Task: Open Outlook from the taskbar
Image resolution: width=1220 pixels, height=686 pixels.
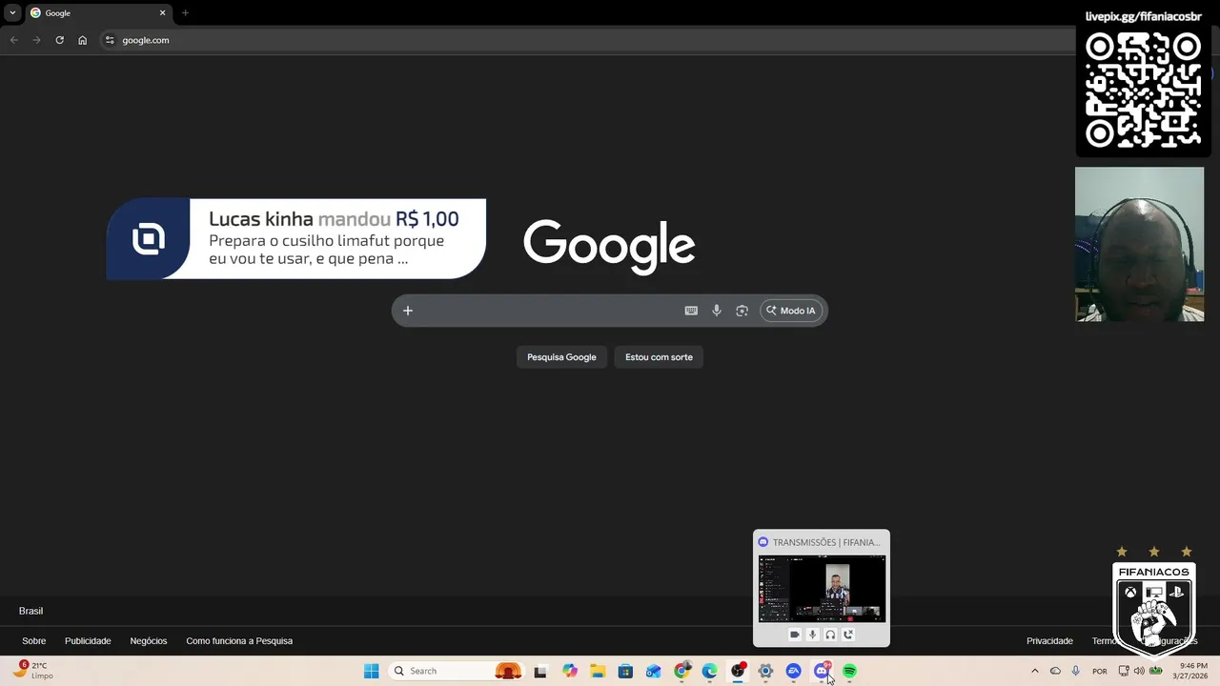Action: click(653, 671)
